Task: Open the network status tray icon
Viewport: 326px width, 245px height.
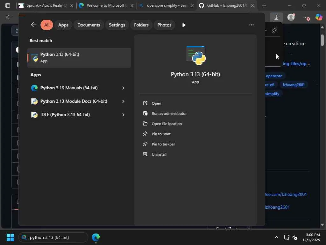Action: click(287, 237)
